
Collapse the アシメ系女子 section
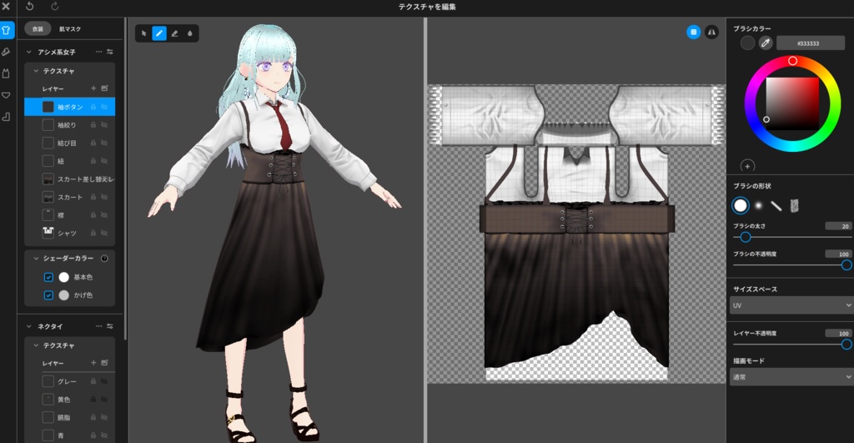pos(29,52)
